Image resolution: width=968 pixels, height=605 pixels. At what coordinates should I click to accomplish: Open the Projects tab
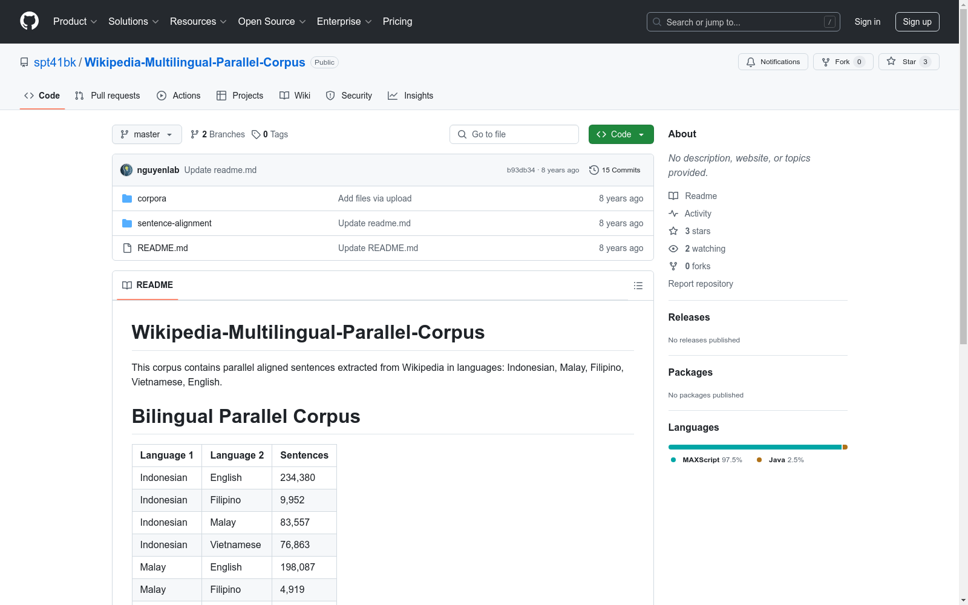point(240,96)
